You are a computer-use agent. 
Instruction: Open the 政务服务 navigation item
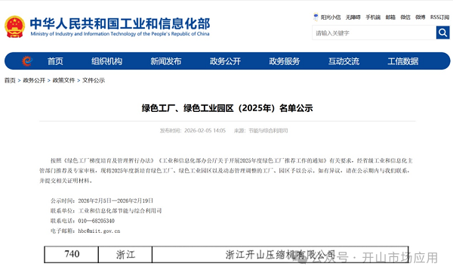tap(285, 61)
